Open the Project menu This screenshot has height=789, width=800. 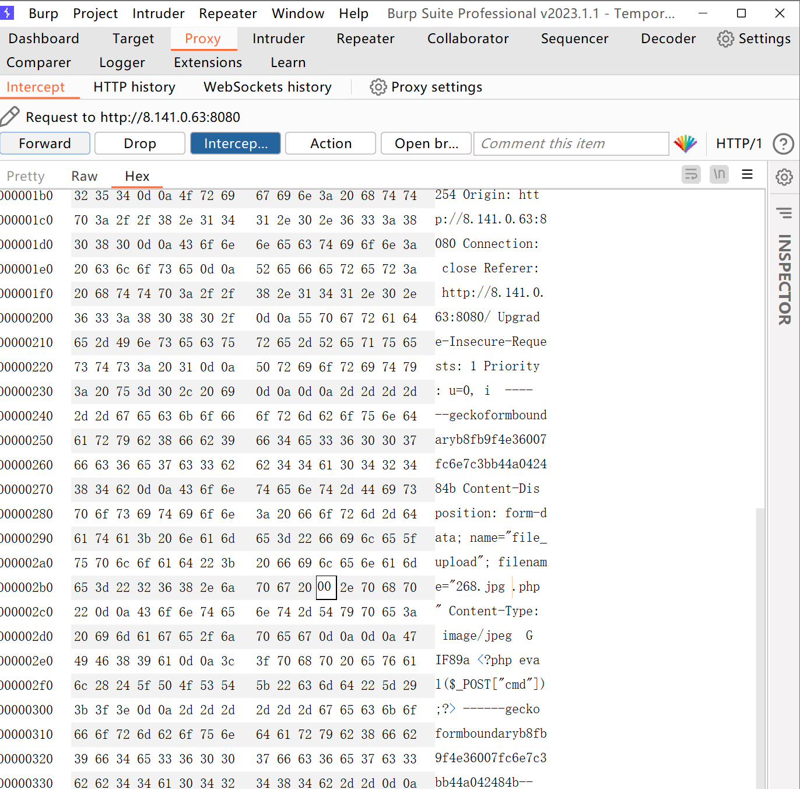click(x=96, y=13)
